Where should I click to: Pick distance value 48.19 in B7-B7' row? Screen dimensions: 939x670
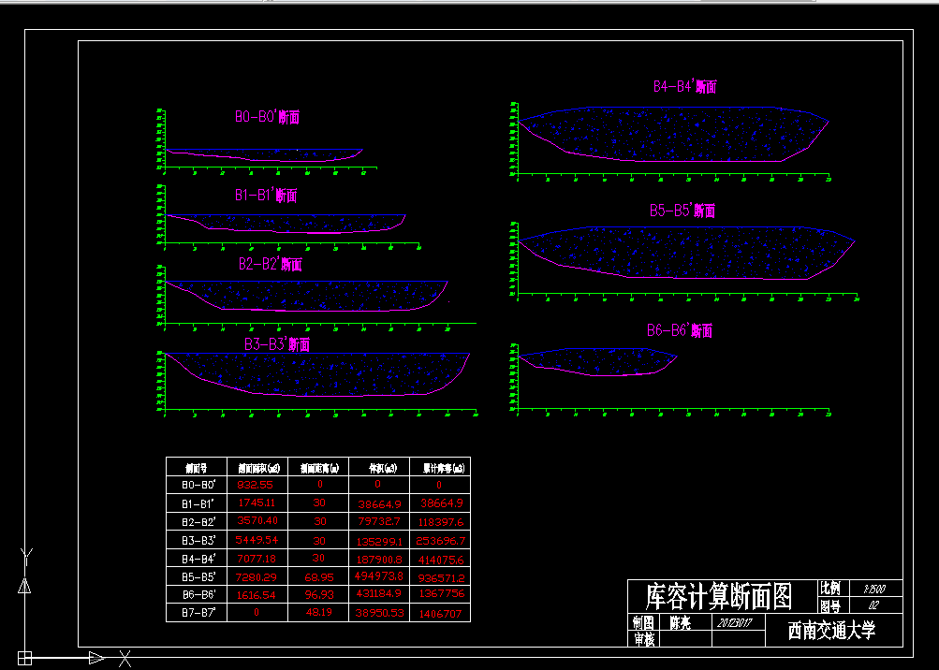318,612
